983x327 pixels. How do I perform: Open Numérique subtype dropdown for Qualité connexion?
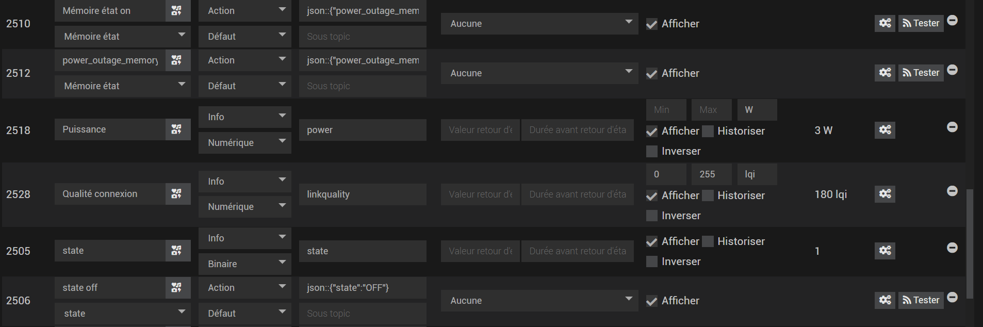244,207
